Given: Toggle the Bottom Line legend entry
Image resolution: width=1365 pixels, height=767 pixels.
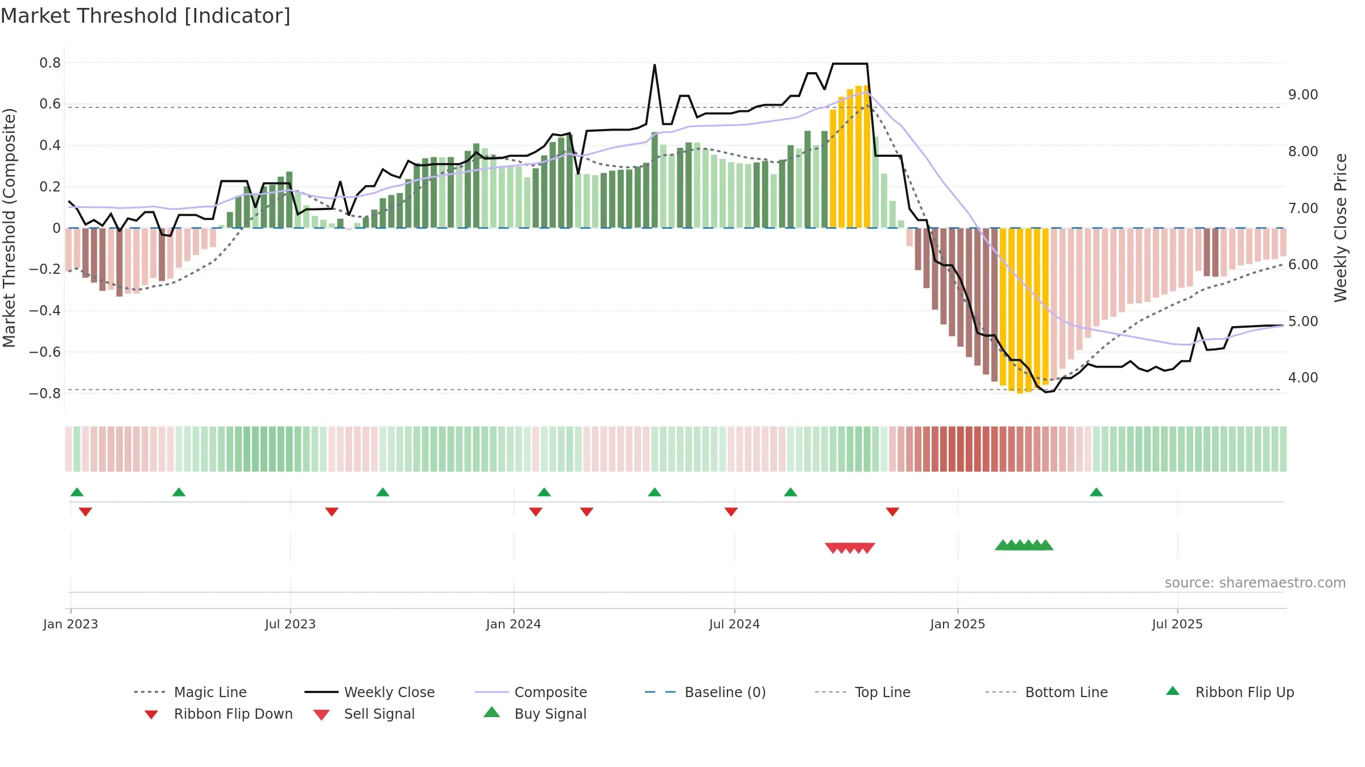Looking at the screenshot, I should pos(1046,692).
